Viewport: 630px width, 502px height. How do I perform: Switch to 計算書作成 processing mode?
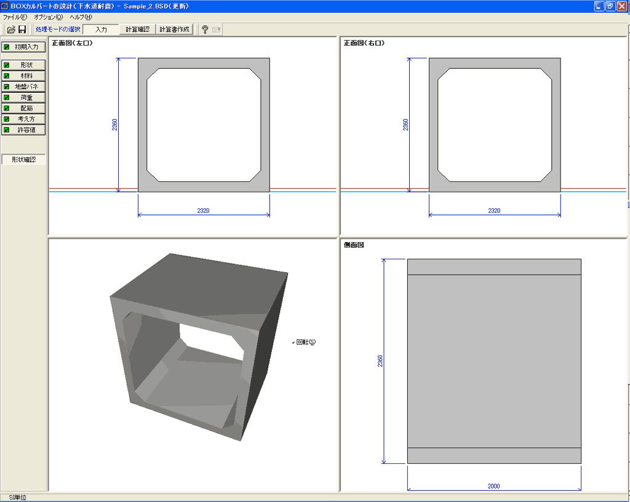(x=174, y=29)
